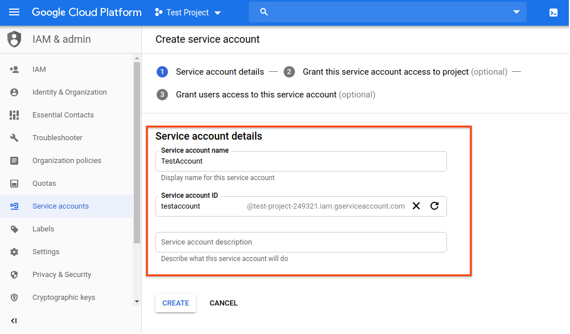Focus the Service account description field

(301, 242)
